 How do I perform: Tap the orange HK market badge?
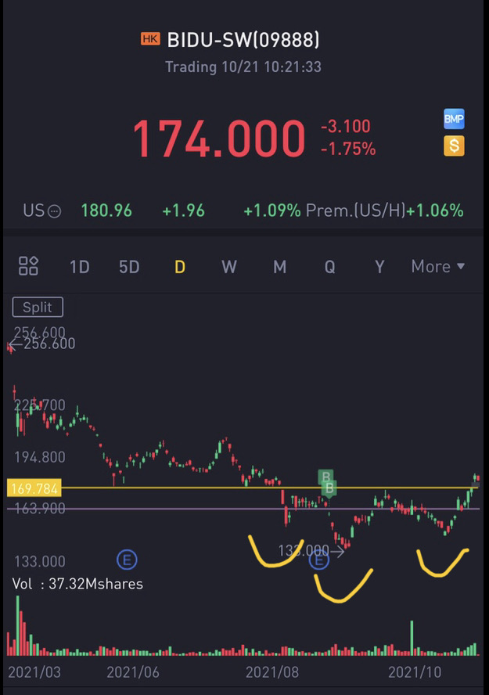[x=150, y=39]
